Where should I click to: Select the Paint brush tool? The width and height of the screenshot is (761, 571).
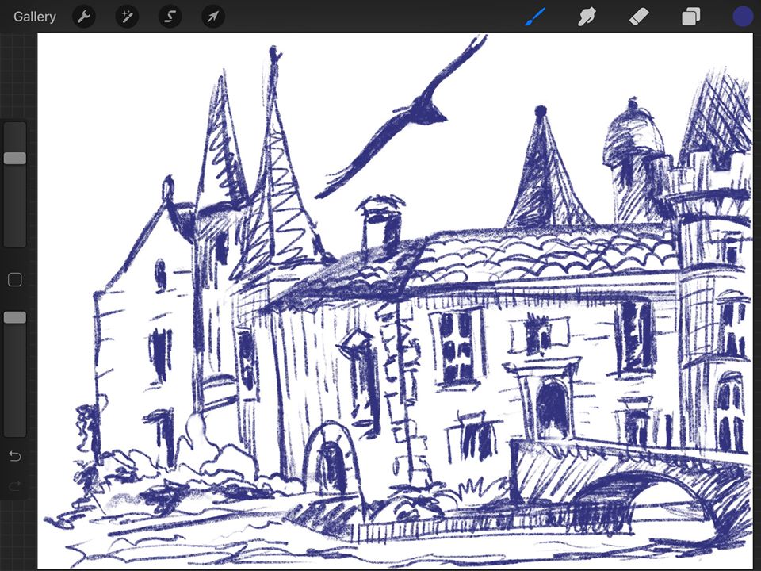tap(535, 17)
